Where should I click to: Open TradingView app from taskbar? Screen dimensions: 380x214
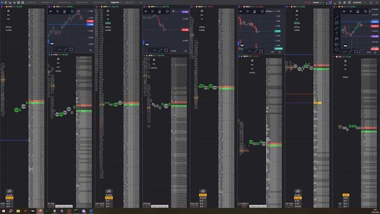click(x=33, y=211)
